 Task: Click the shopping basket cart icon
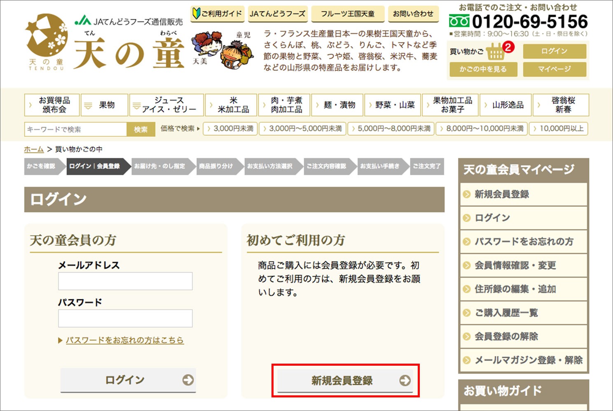pos(495,52)
